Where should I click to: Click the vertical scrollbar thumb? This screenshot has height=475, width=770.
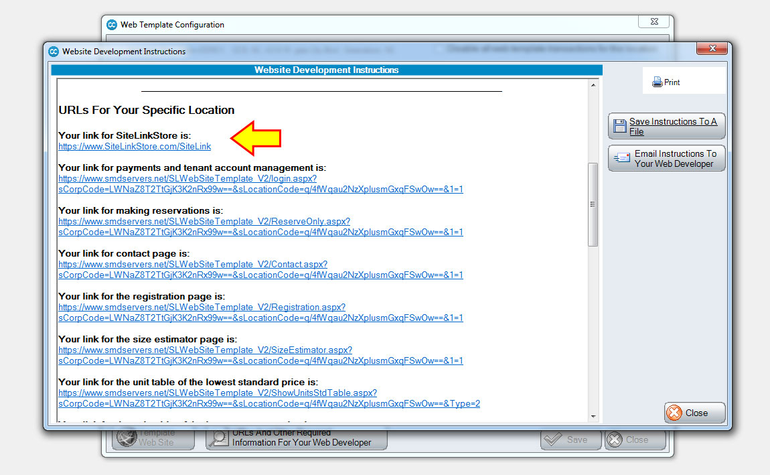[x=593, y=204]
